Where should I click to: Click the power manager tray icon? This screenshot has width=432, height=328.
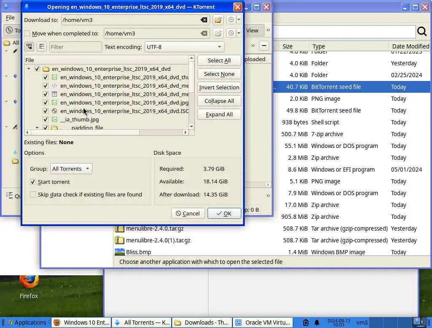tap(305, 323)
